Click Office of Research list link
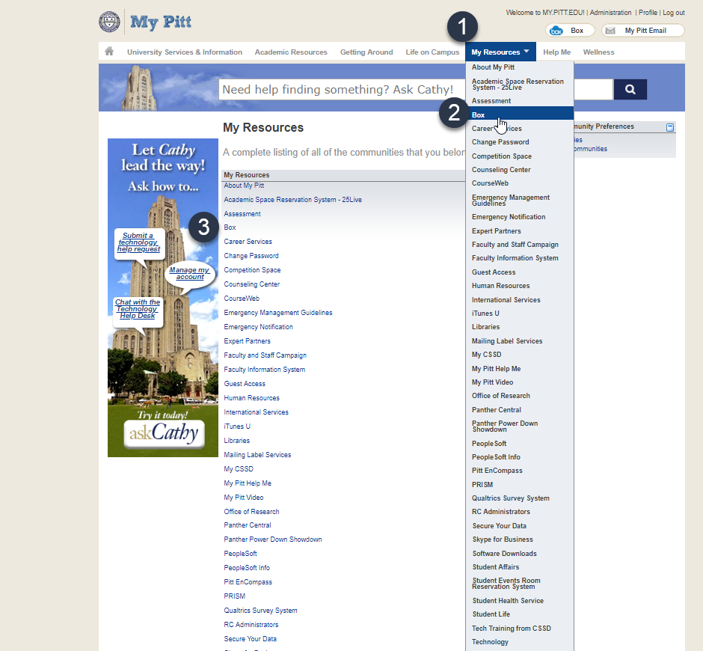This screenshot has height=651, width=703. 251,512
